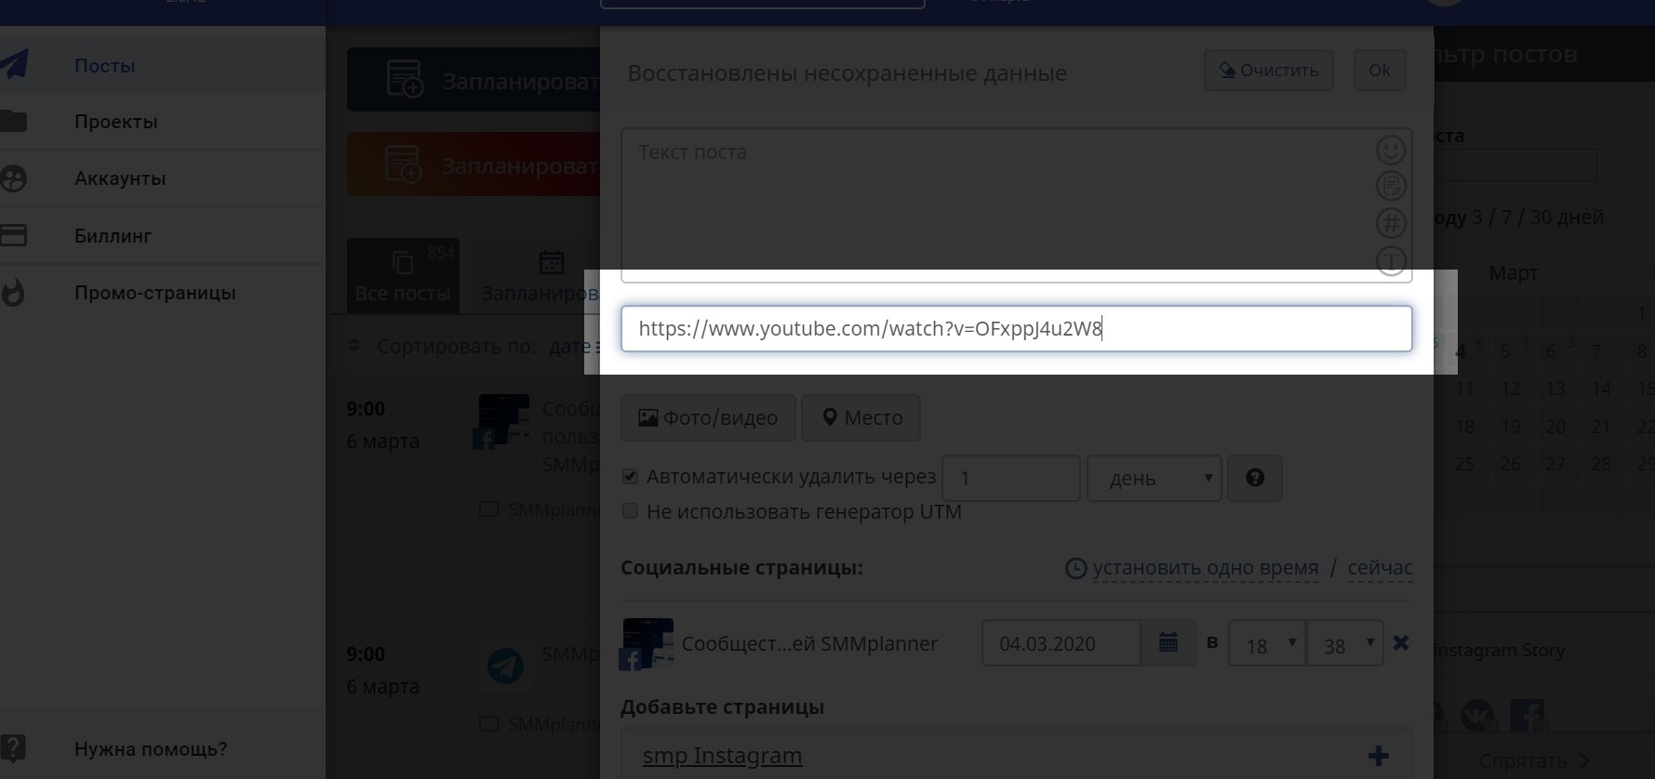Click the orange Запланировать button
Viewport: 1655px width, 779px height.
pyautogui.click(x=474, y=165)
